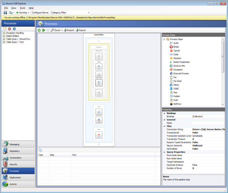Viewport: 228px width, 193px height.
Task: Select the ODBC step on the canvas
Action: click(x=99, y=83)
